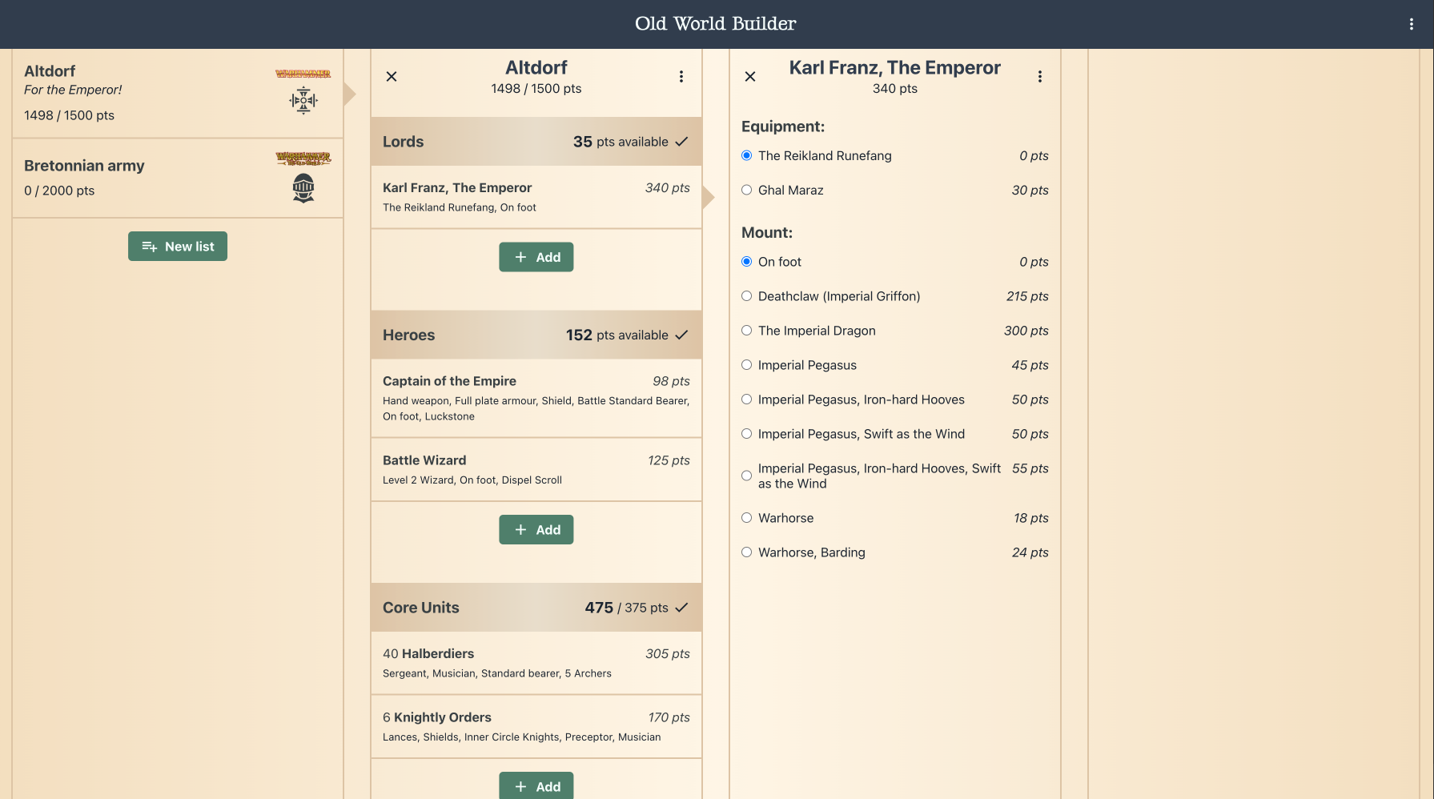
Task: Click 152 pts available in Heroes header
Action: point(617,335)
